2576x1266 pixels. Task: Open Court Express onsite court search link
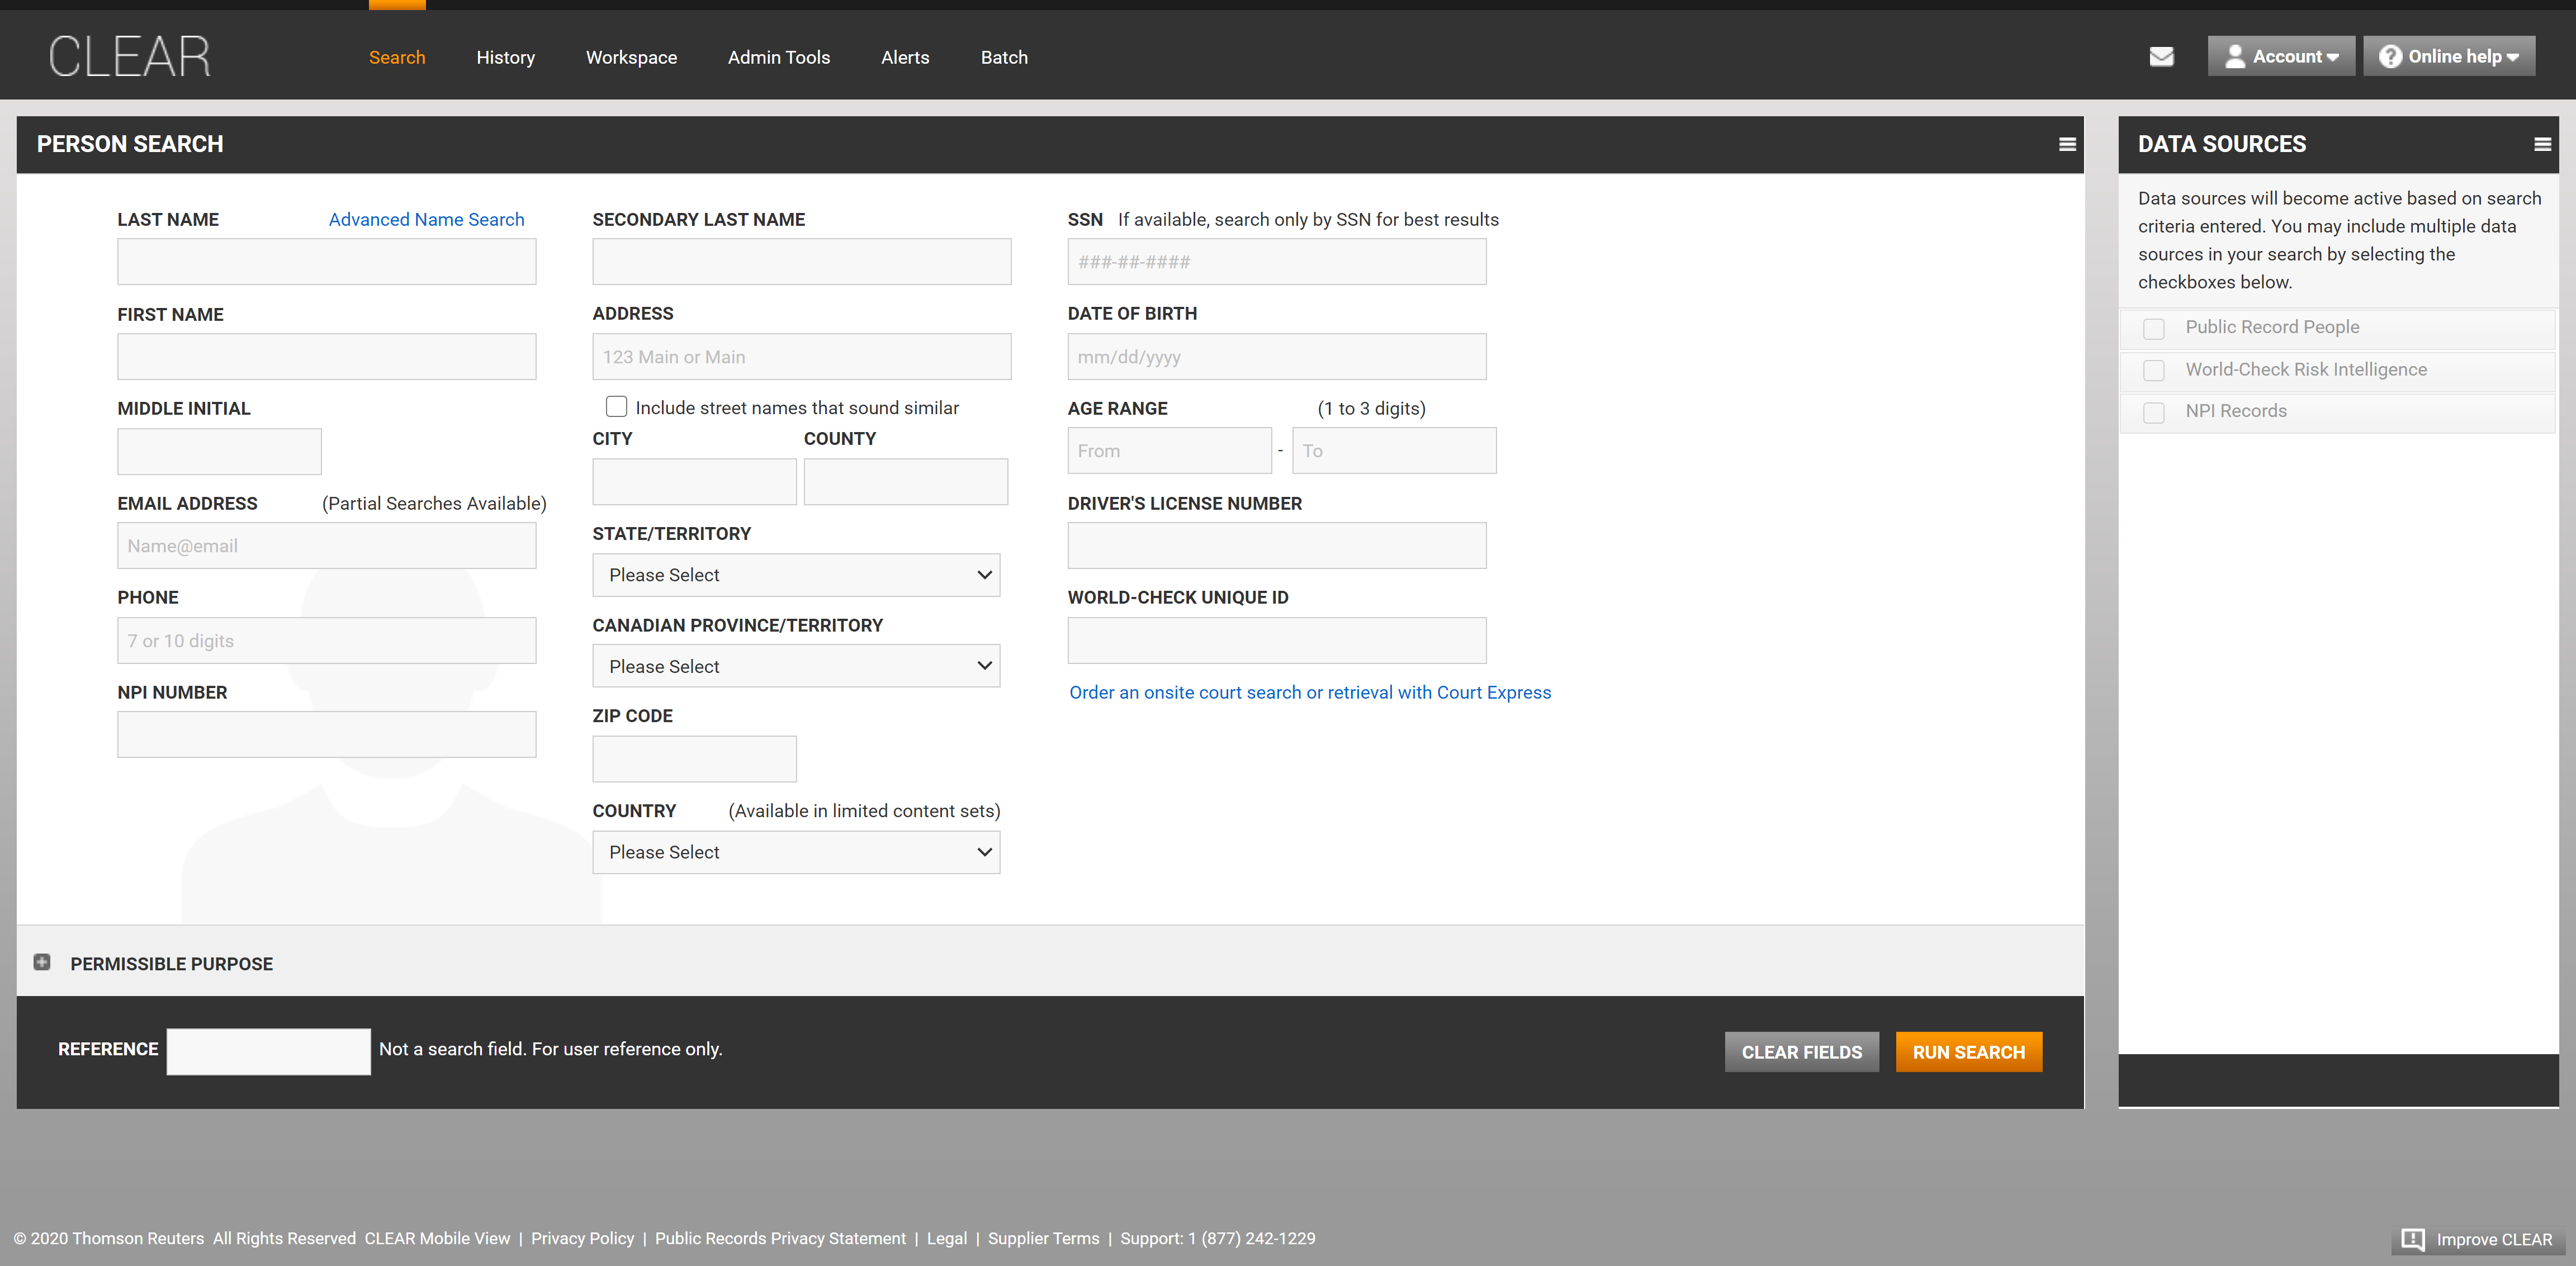tap(1310, 692)
